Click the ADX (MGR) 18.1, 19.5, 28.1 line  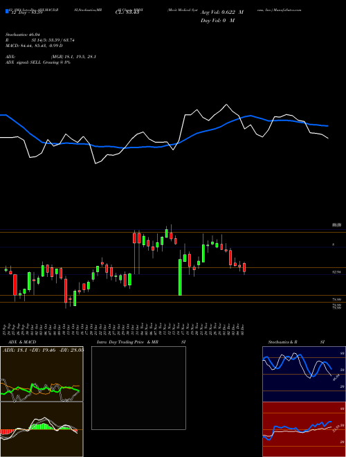coord(51,57)
